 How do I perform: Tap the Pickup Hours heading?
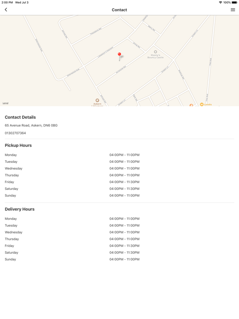(x=18, y=145)
